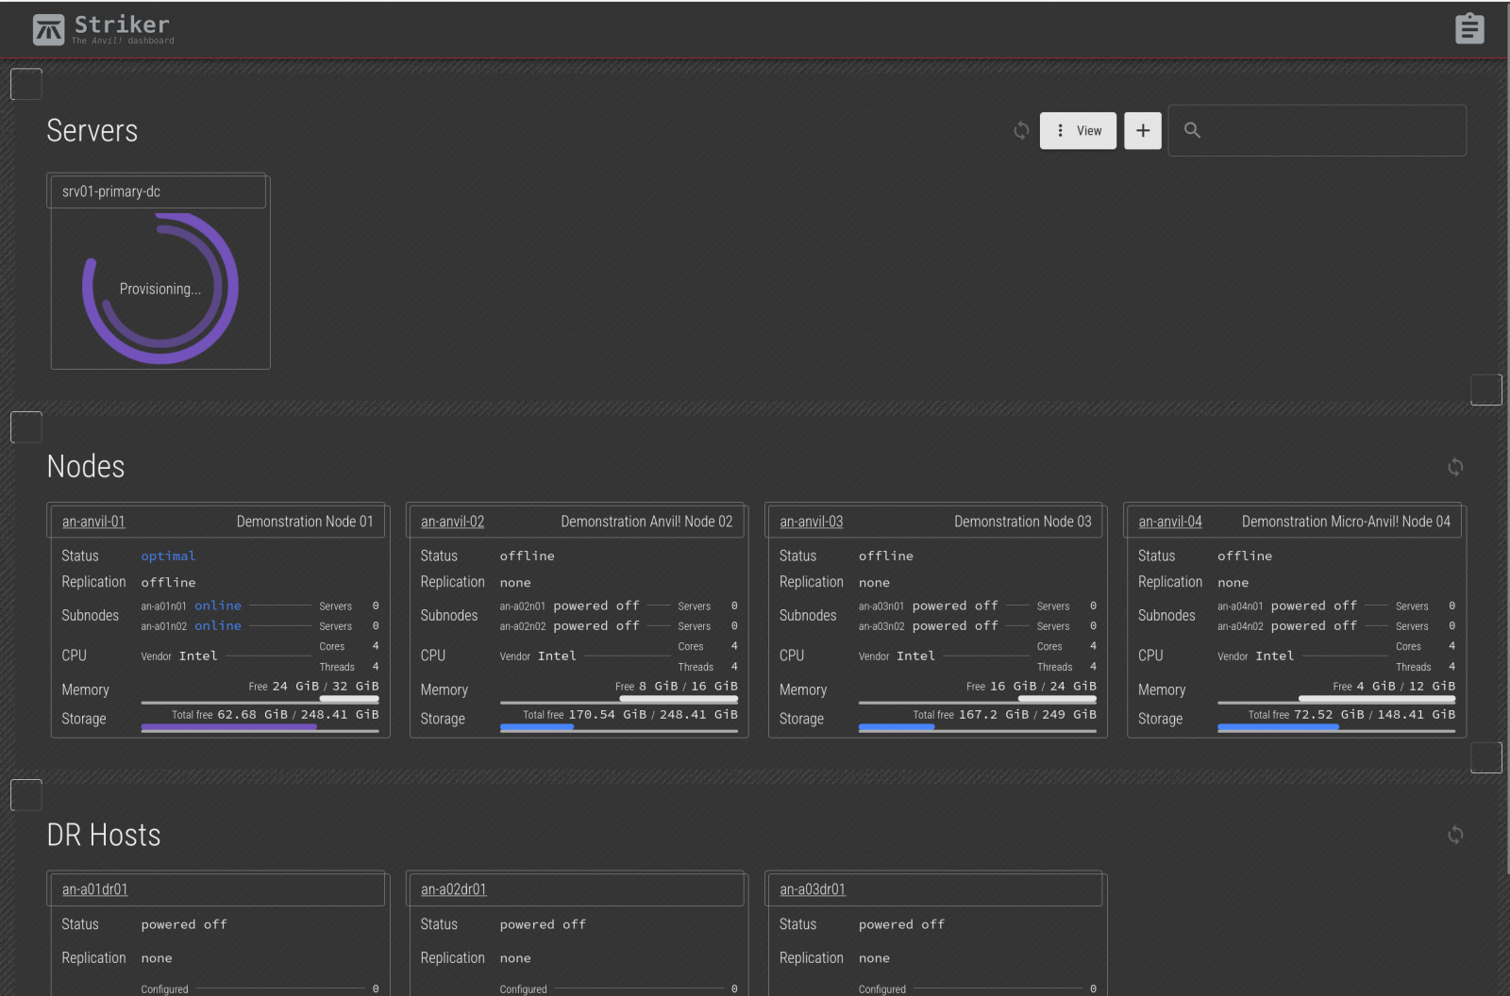The height and width of the screenshot is (996, 1510).
Task: Open the an-a02dr01 DR host link
Action: coord(453,889)
